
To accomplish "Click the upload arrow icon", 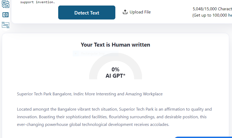I will point(125,12).
